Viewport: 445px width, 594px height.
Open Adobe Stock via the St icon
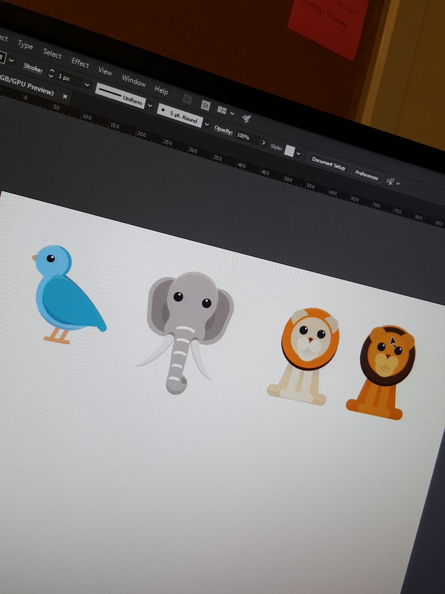click(x=205, y=105)
